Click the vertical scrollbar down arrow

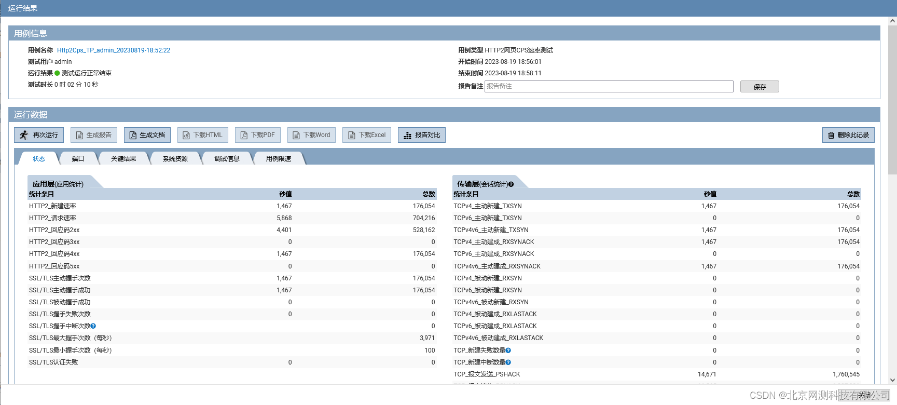click(x=892, y=380)
